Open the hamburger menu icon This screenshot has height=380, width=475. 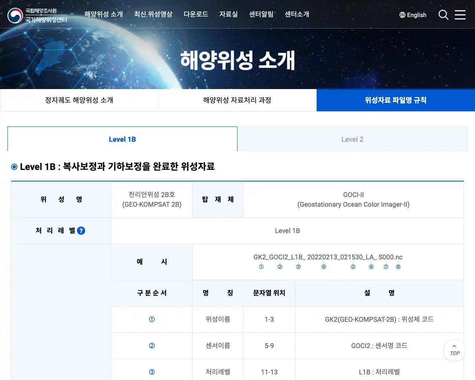(x=460, y=15)
